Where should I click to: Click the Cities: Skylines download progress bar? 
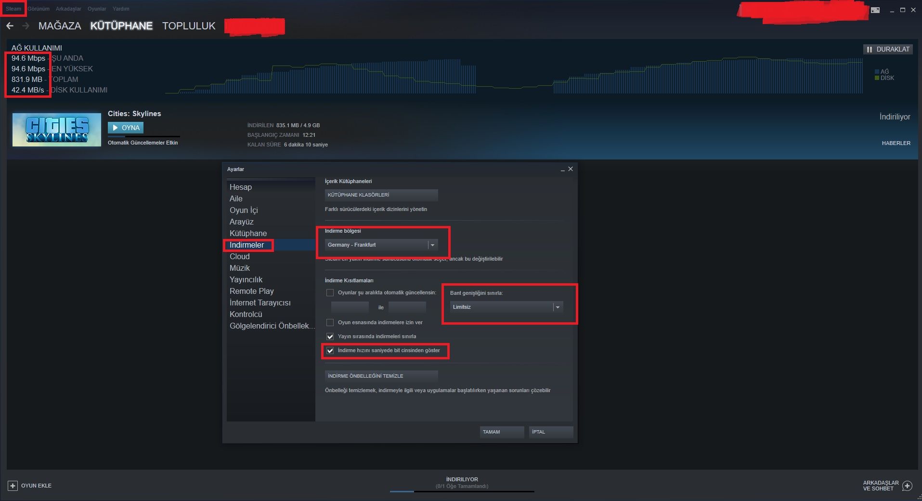pos(144,137)
